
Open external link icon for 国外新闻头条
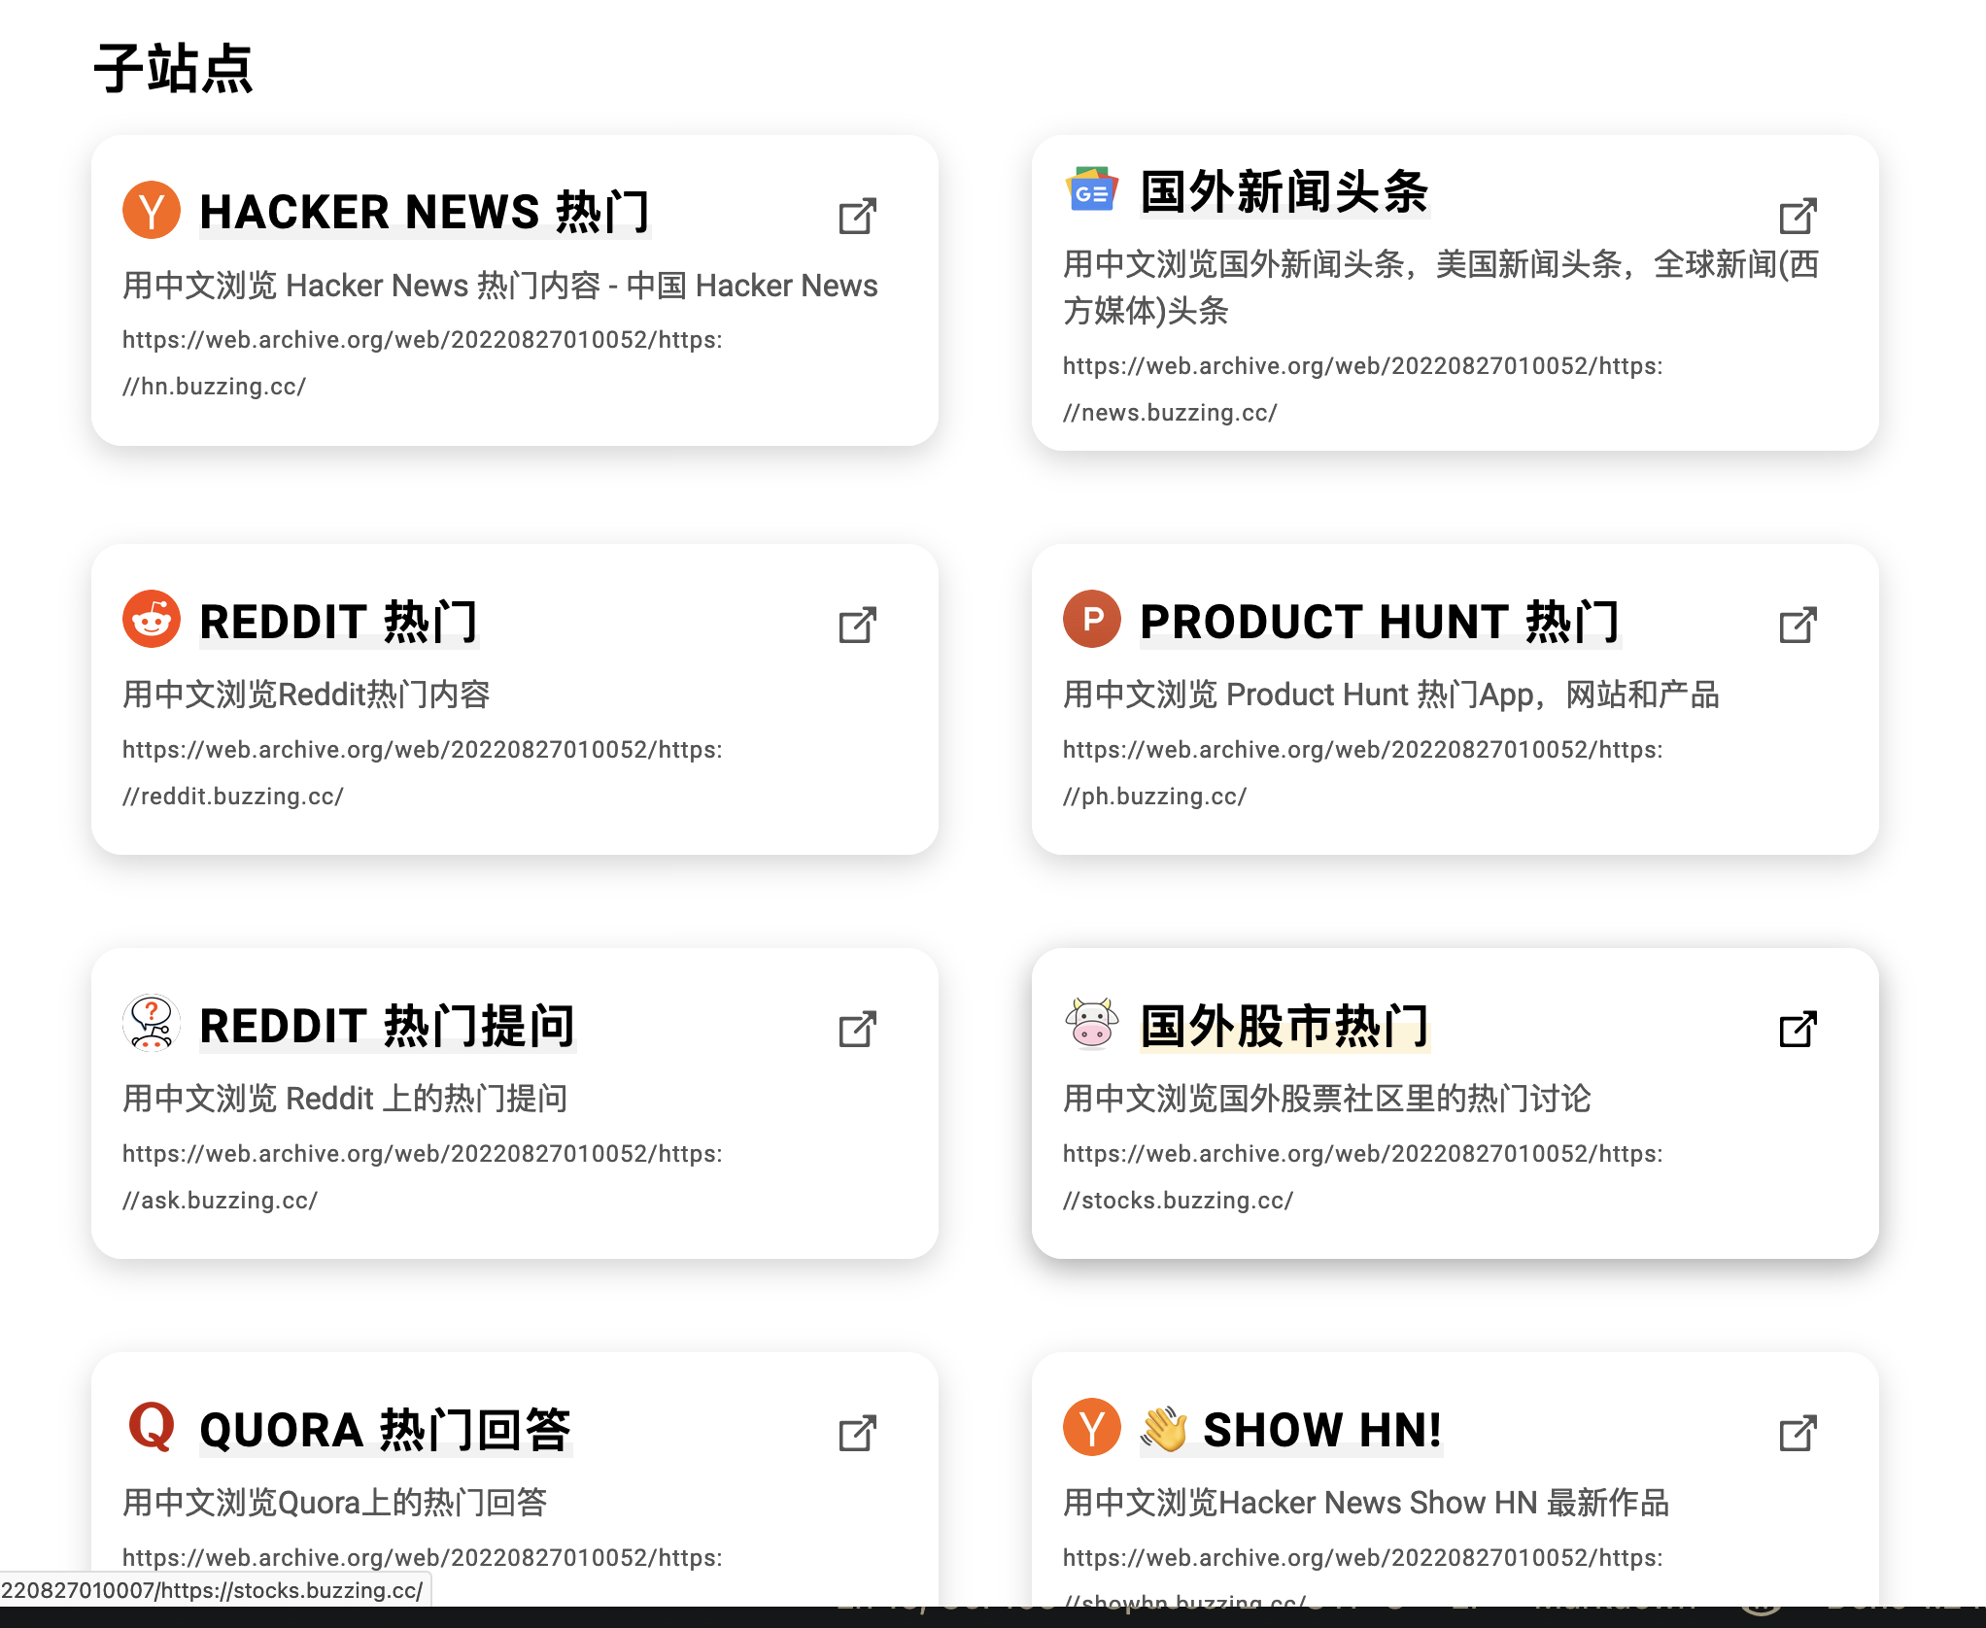pos(1798,216)
